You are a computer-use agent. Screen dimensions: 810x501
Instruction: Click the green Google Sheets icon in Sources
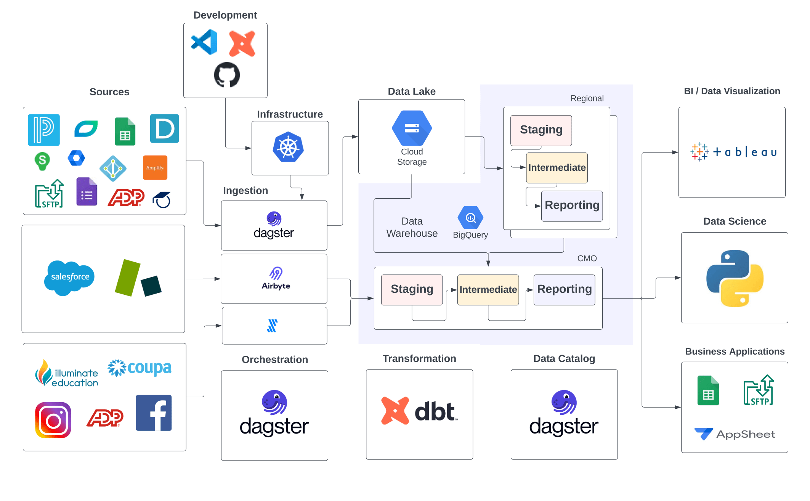[125, 132]
